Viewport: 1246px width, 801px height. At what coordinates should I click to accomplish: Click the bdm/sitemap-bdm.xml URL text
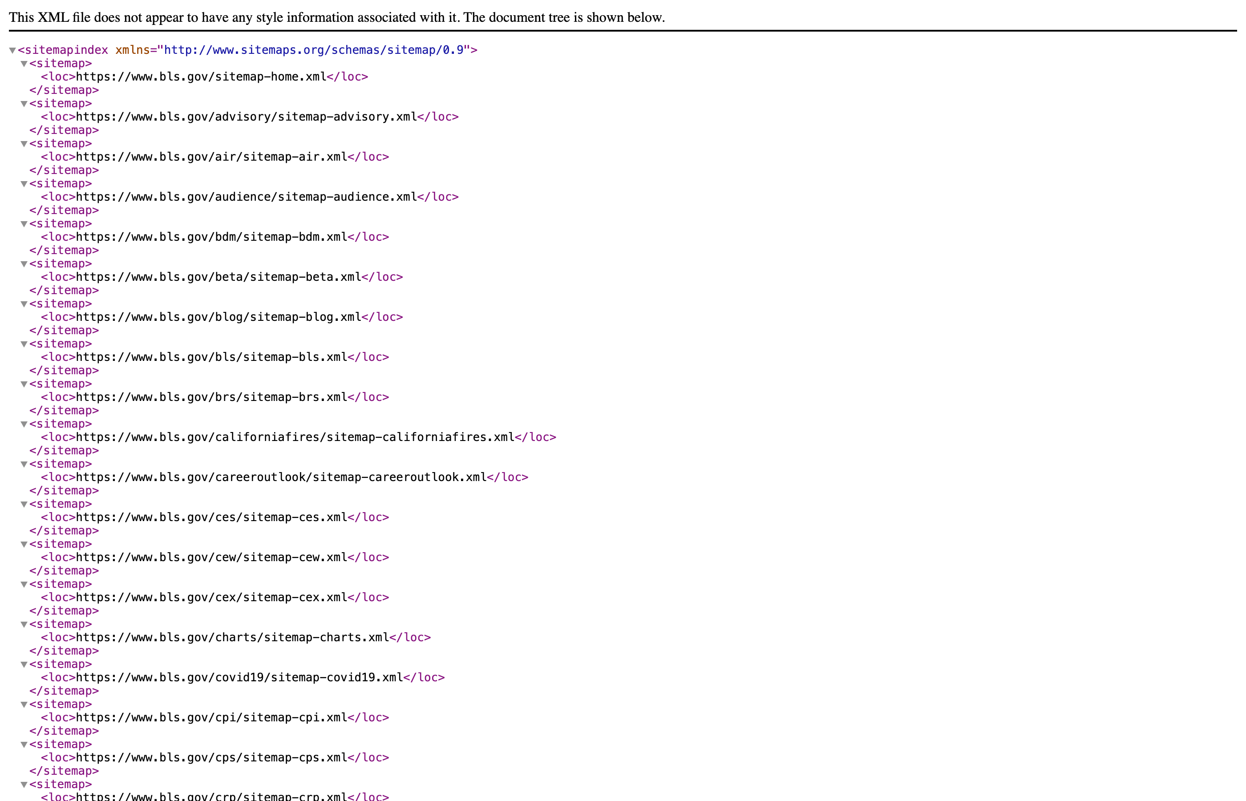212,237
